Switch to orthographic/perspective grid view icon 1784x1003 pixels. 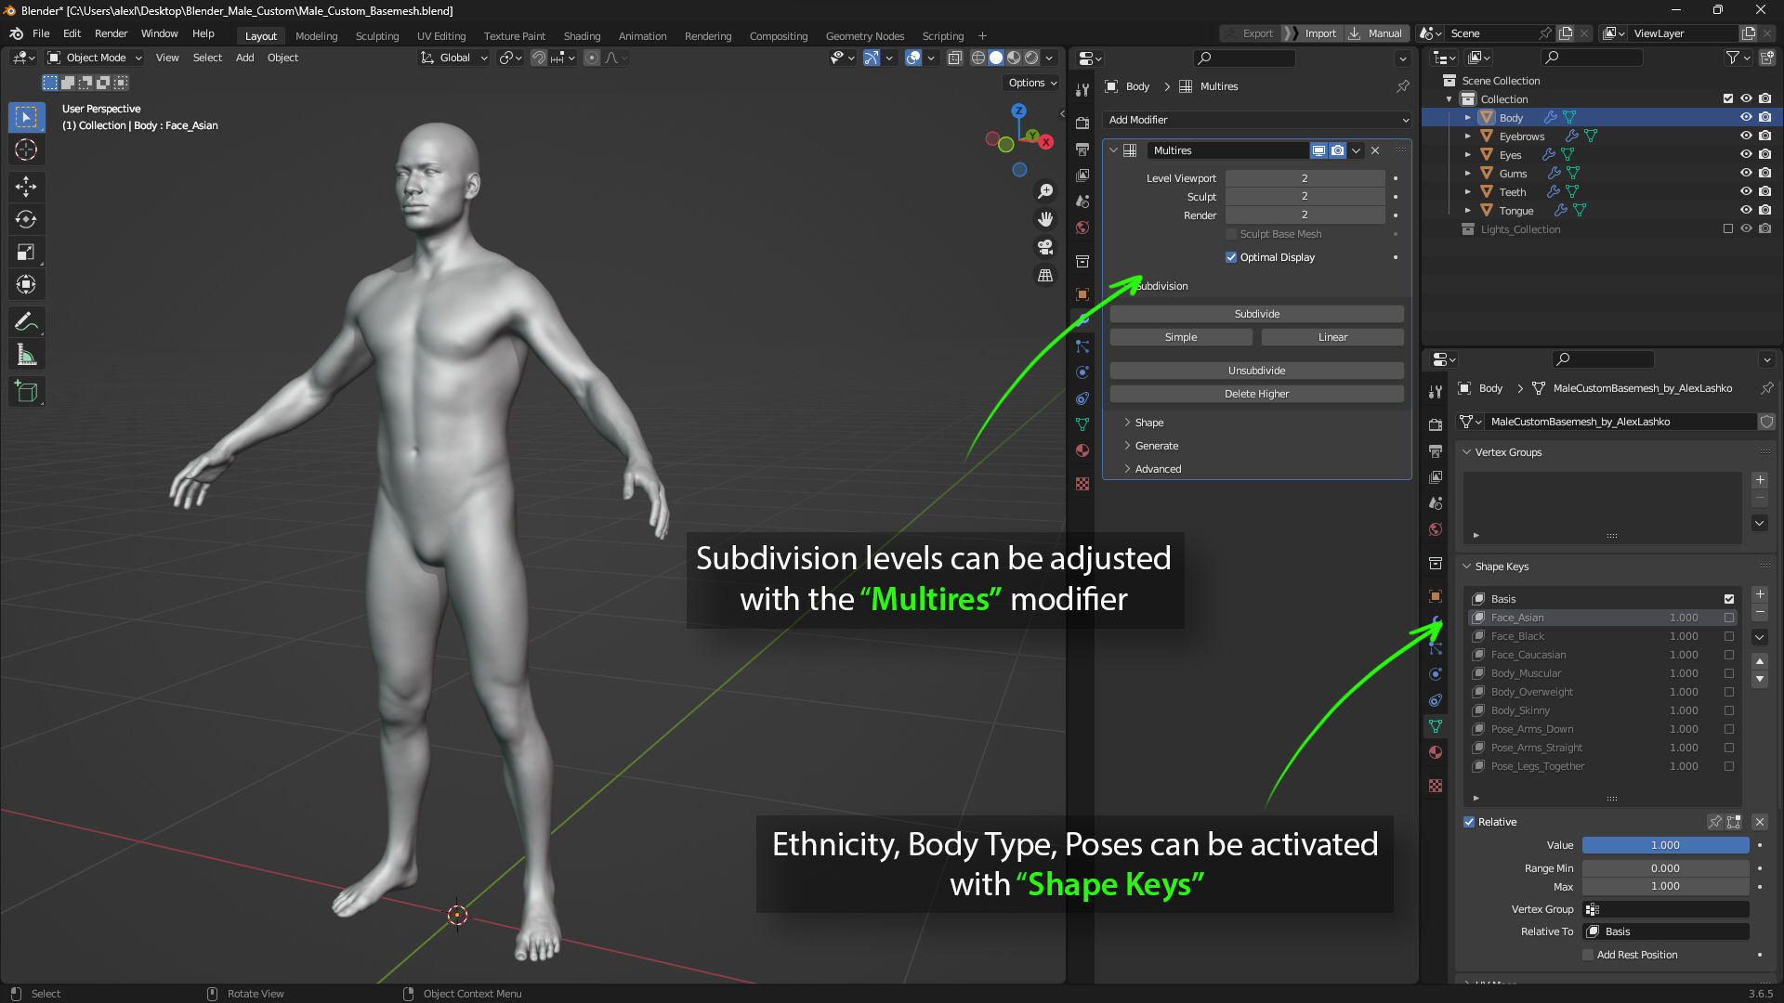coord(1045,276)
